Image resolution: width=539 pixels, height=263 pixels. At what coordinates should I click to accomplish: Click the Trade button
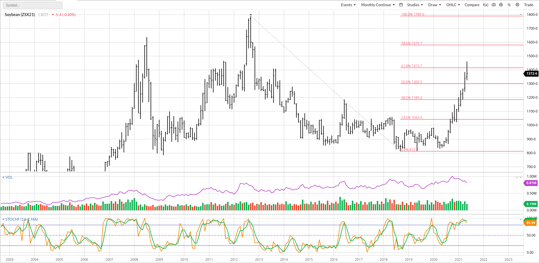528,5
